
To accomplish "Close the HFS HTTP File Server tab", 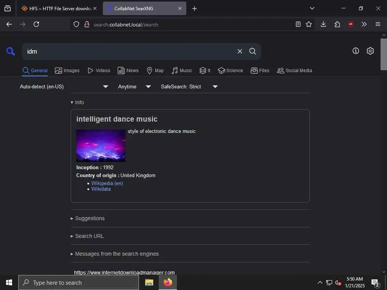I will pos(95,8).
